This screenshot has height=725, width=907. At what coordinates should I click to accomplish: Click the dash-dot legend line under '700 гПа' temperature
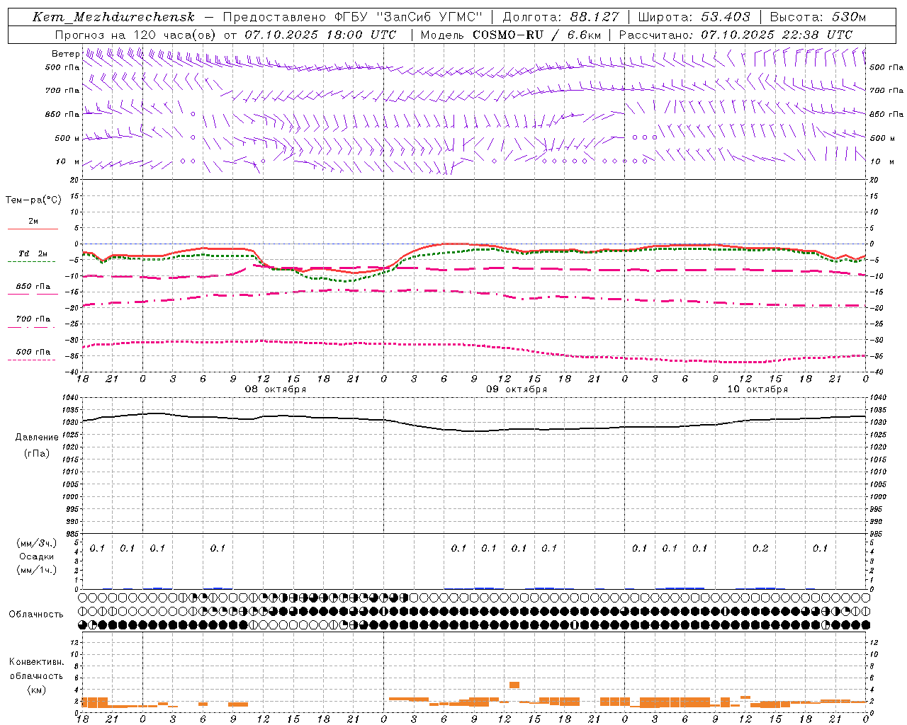point(31,327)
